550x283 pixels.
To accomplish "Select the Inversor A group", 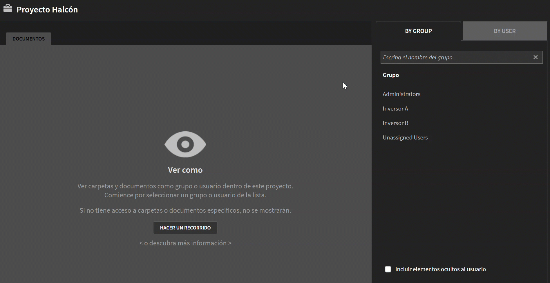I will click(x=395, y=109).
